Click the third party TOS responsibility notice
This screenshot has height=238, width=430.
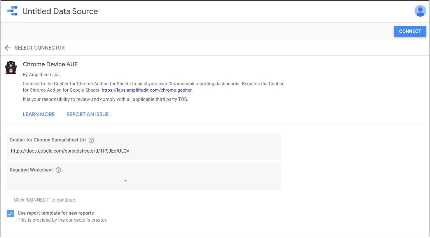coord(105,99)
